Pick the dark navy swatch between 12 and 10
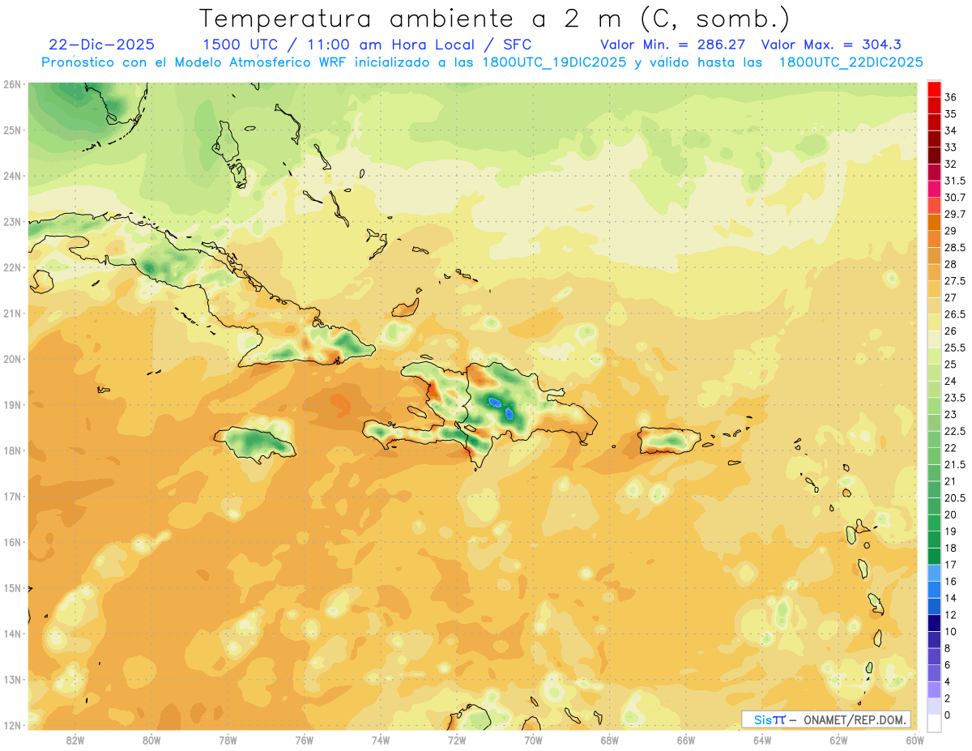This screenshot has width=972, height=751. click(934, 622)
